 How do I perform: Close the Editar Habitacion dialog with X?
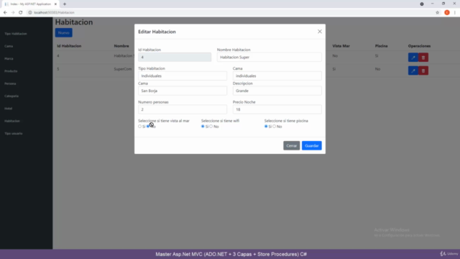[319, 32]
